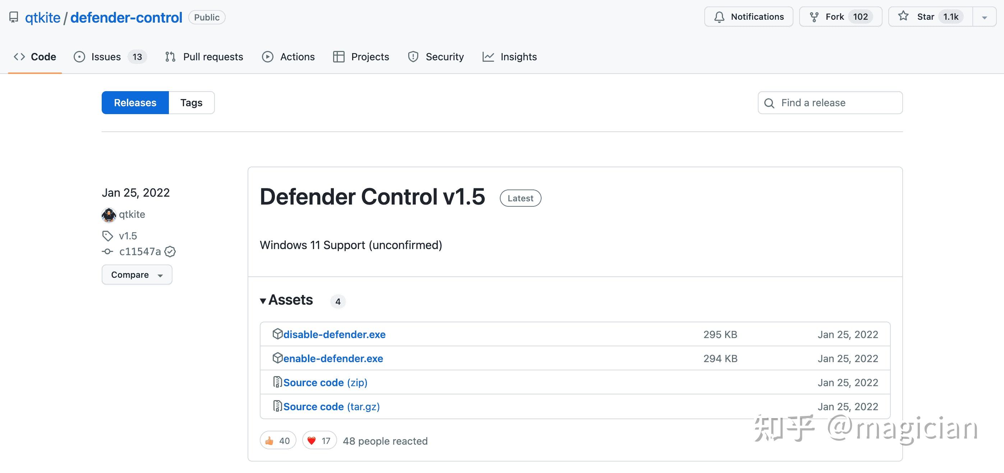Open qtkite's profile link
Screen dimensions: 1004x473
point(132,214)
